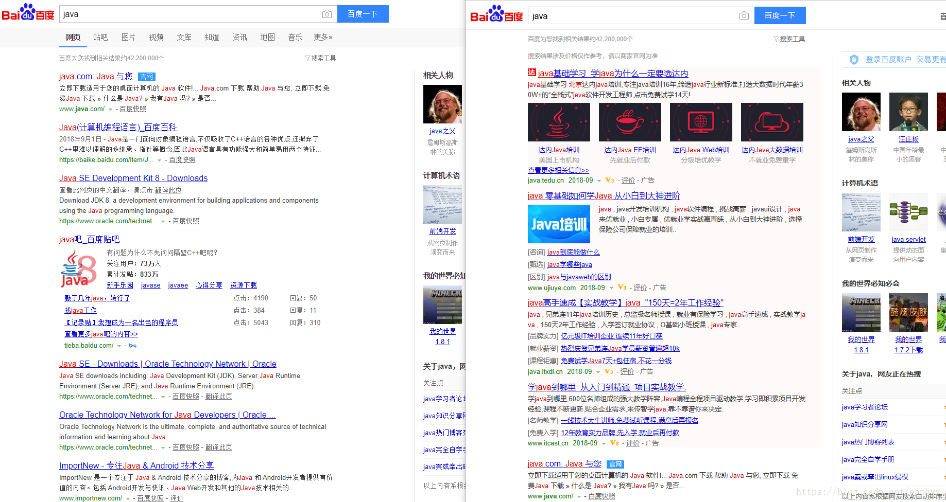
Task: Open java高手速成【实战教学】ad result
Action: tap(626, 302)
